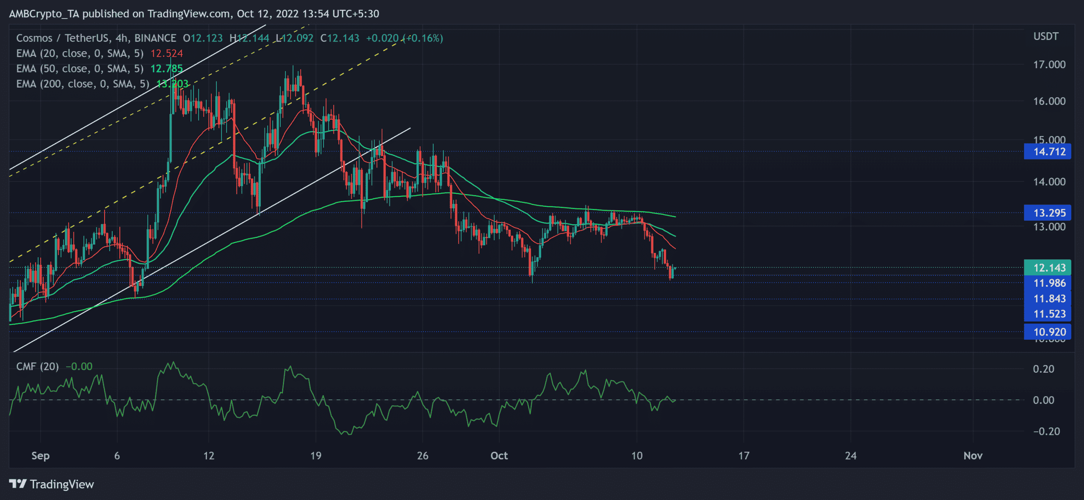Click the red 12.524 EMA value
This screenshot has height=500, width=1084.
(166, 53)
